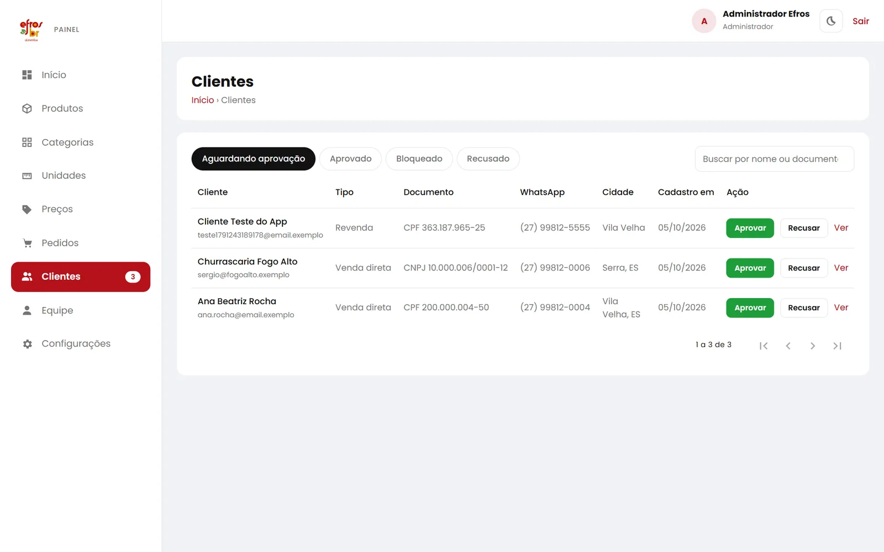Viewport: 884px width, 552px height.
Task: View details of Ana Beatriz Rocha
Action: point(841,307)
